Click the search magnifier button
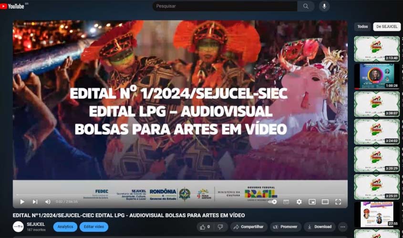The height and width of the screenshot is (238, 403). pos(305,6)
